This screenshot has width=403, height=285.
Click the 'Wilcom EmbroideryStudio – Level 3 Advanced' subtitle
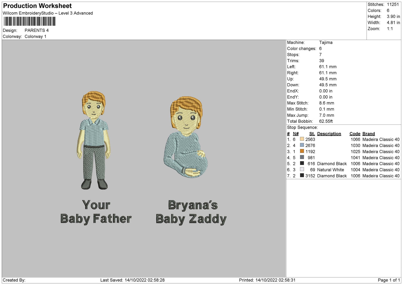point(48,13)
